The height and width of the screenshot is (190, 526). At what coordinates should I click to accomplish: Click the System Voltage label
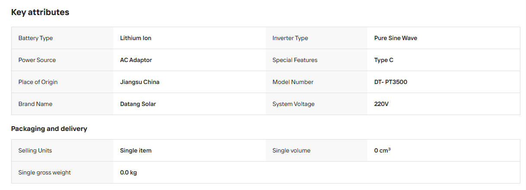(293, 104)
